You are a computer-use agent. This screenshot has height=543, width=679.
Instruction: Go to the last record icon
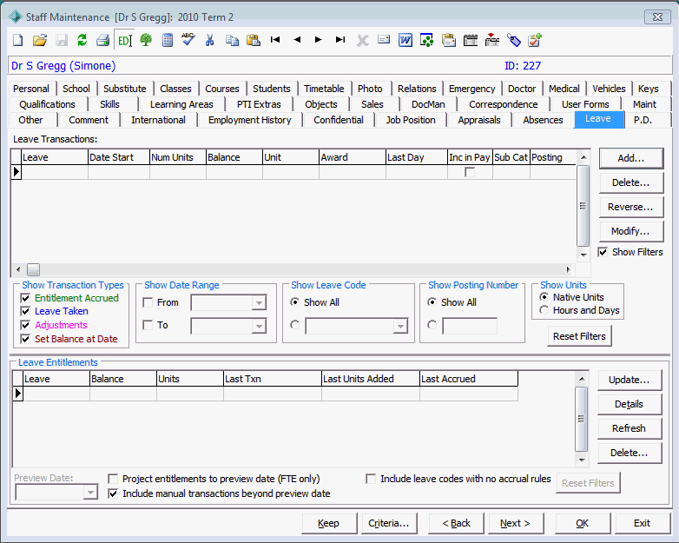340,39
